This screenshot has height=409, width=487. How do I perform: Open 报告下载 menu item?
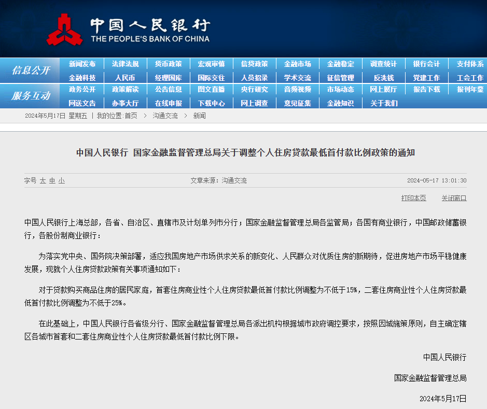[x=426, y=89]
